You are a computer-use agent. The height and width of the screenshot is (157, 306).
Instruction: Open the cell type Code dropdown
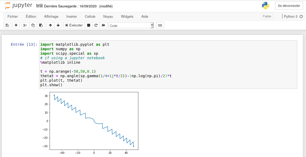131,25
